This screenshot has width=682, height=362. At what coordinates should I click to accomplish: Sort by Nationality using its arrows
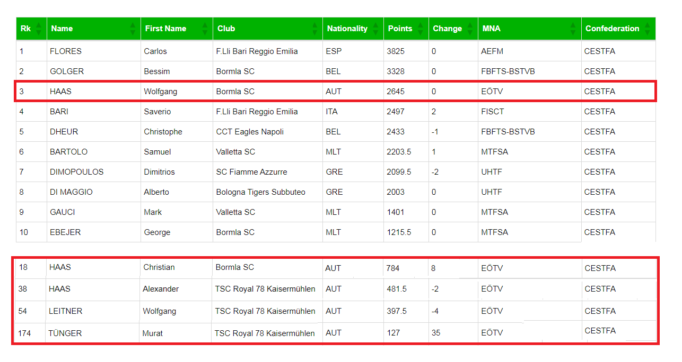point(375,29)
